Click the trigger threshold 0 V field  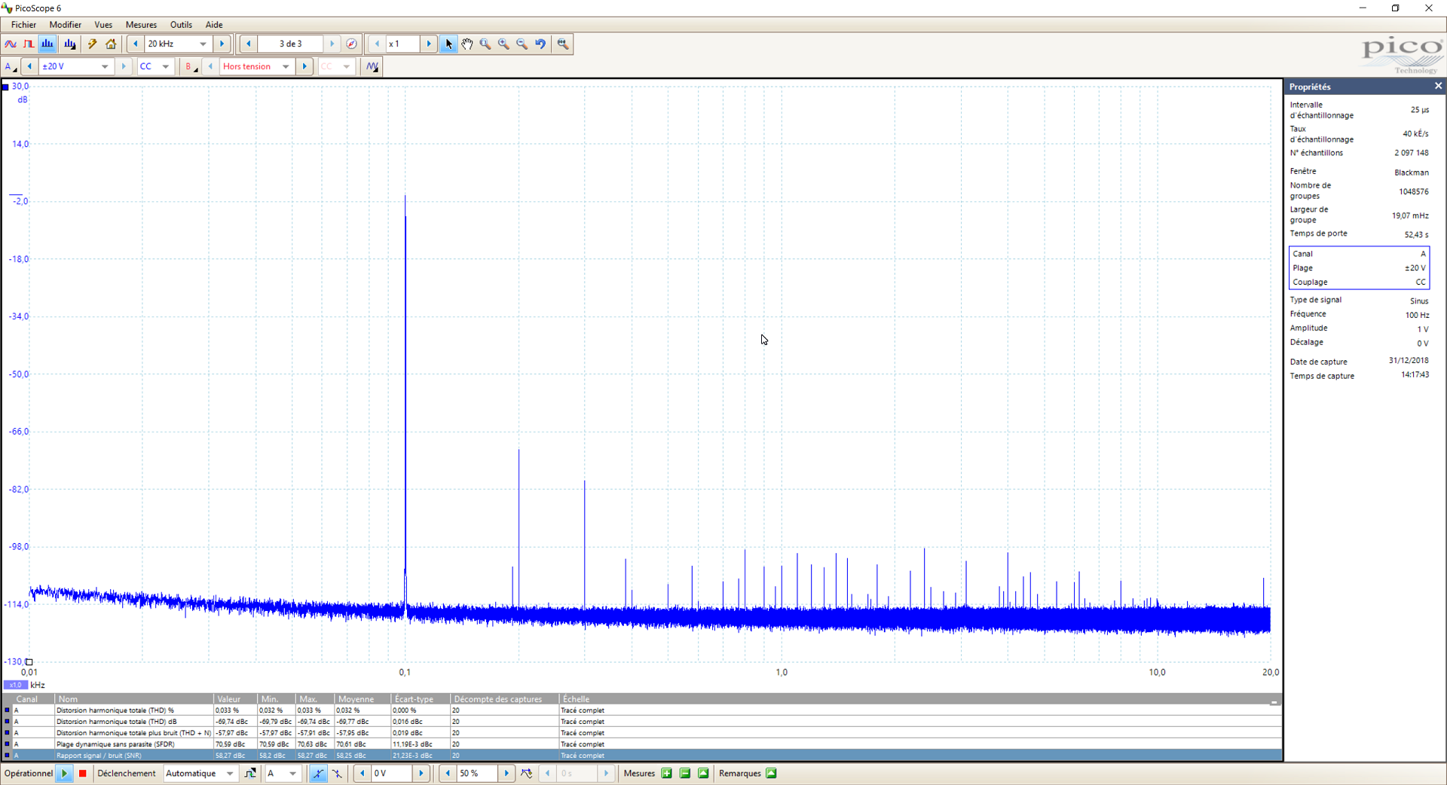point(392,773)
